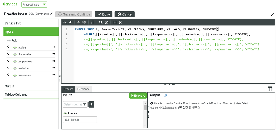Click line number 1 in editor gutter
Image resolution: width=277 pixels, height=130 pixels.
point(66,29)
